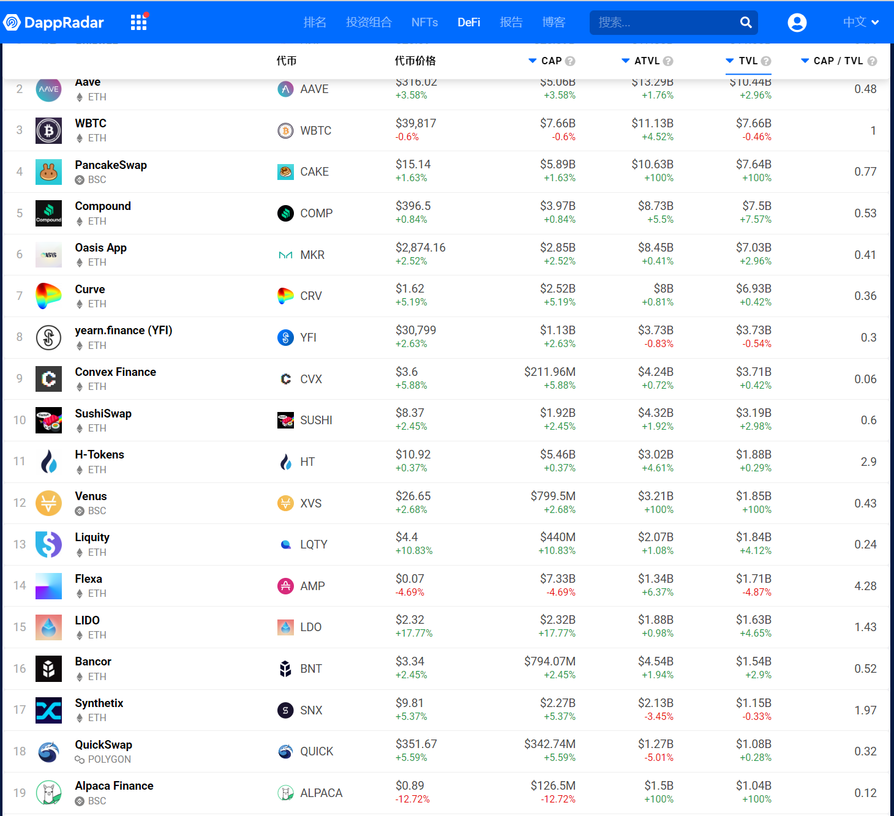Image resolution: width=894 pixels, height=816 pixels.
Task: Open the Convex Finance dapp link
Action: click(116, 372)
